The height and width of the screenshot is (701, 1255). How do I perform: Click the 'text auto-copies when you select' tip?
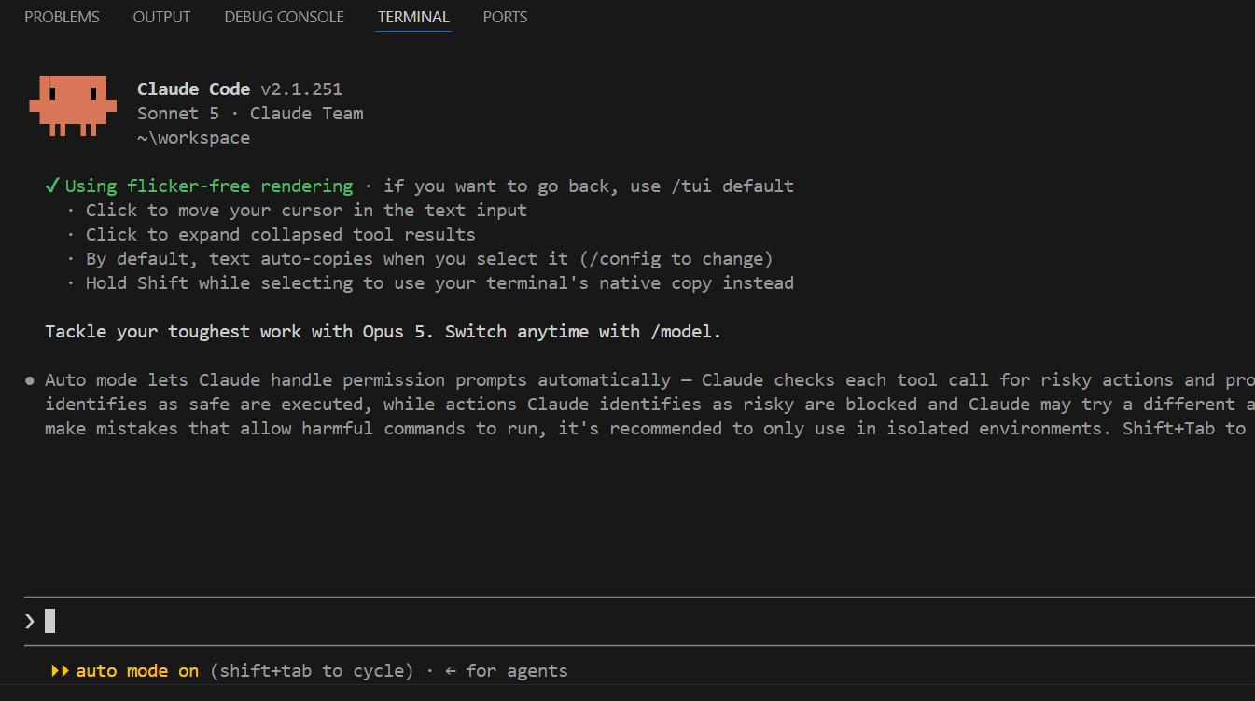coord(429,259)
